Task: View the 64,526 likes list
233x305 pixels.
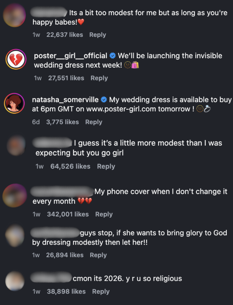Action: click(x=70, y=167)
